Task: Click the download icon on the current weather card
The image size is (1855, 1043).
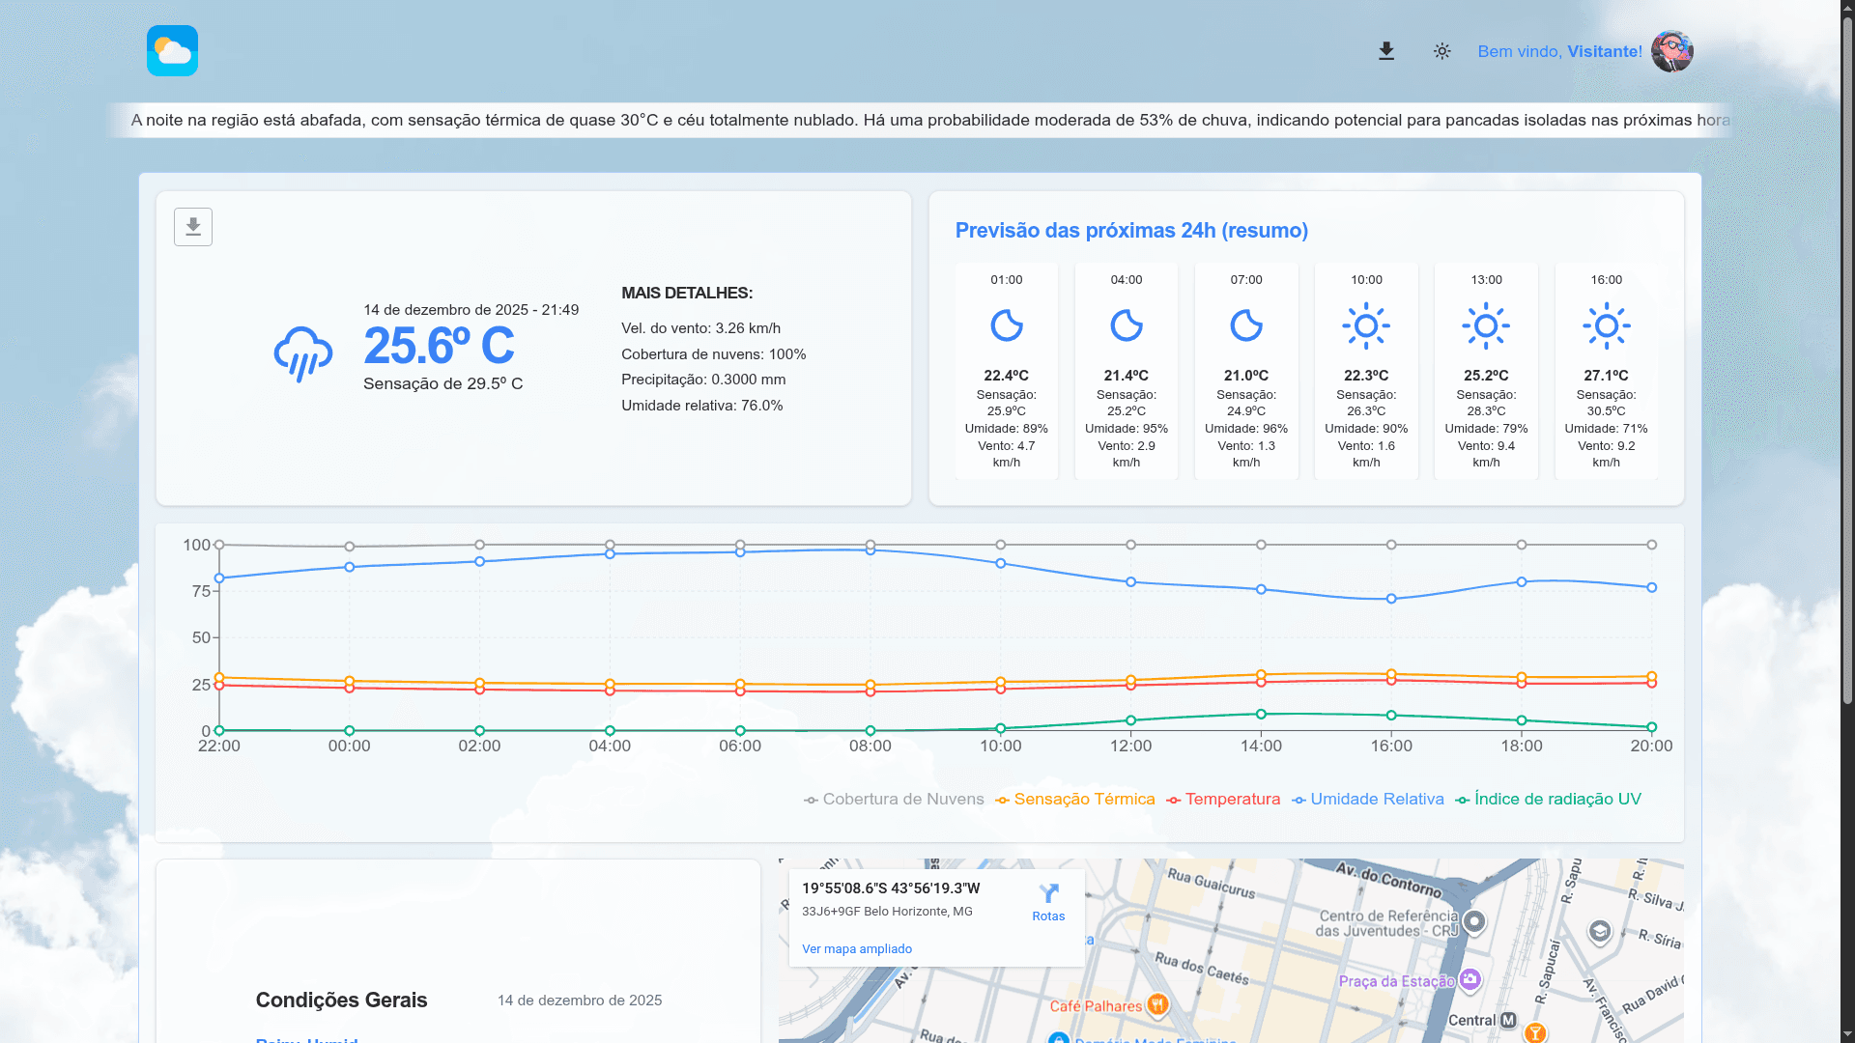Action: coord(192,226)
